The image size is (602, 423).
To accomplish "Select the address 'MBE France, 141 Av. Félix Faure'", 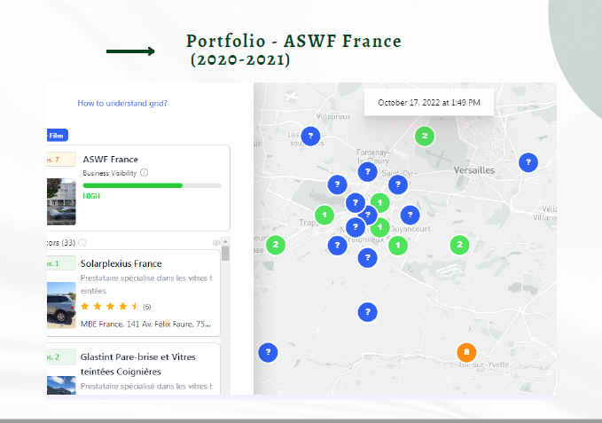I will point(145,325).
